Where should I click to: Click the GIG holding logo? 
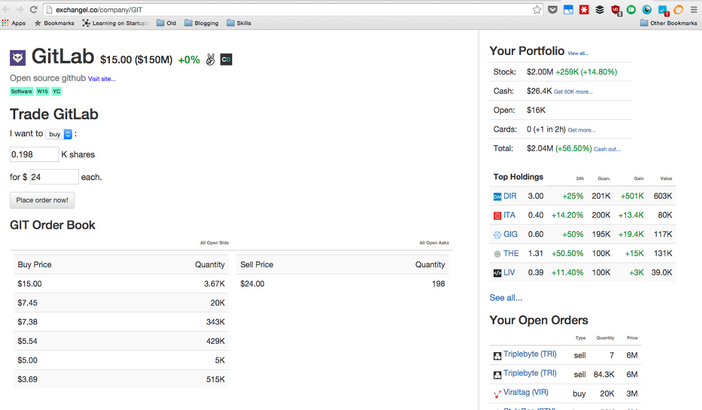[x=497, y=235]
